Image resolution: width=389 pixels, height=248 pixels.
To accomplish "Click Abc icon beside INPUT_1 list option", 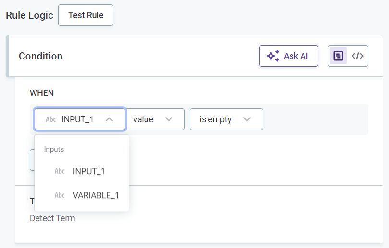I will click(x=60, y=171).
